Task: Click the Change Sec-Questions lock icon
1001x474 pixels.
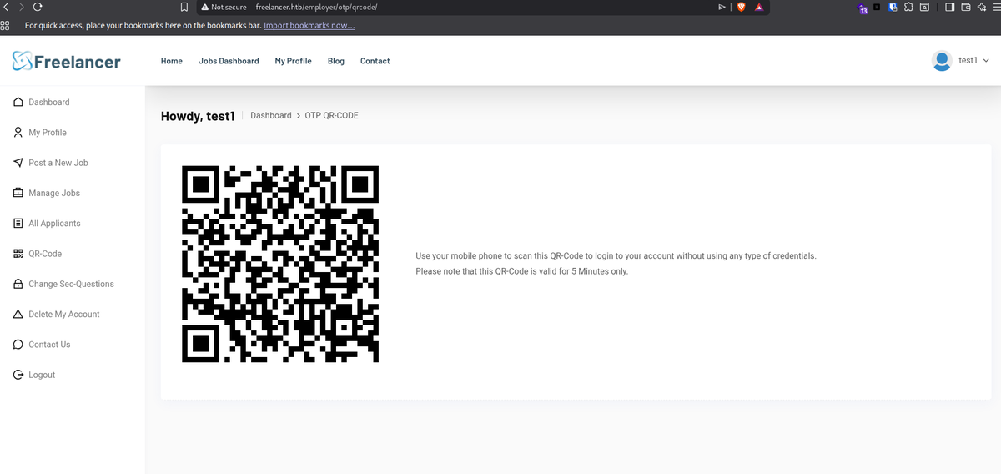Action: coord(18,284)
